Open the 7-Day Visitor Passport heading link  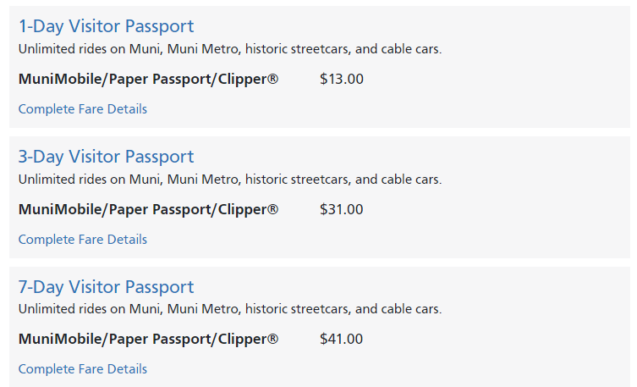106,287
